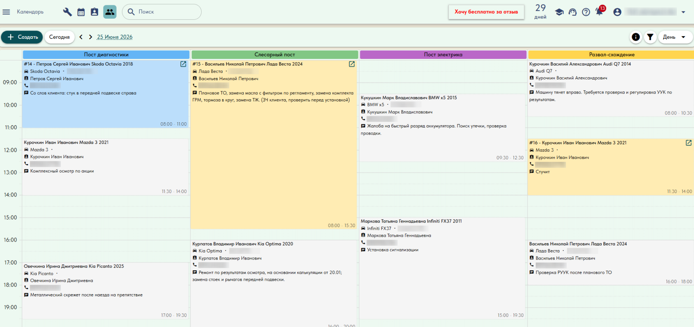This screenshot has height=327, width=694.
Task: Open the question mark help icon
Action: point(586,12)
